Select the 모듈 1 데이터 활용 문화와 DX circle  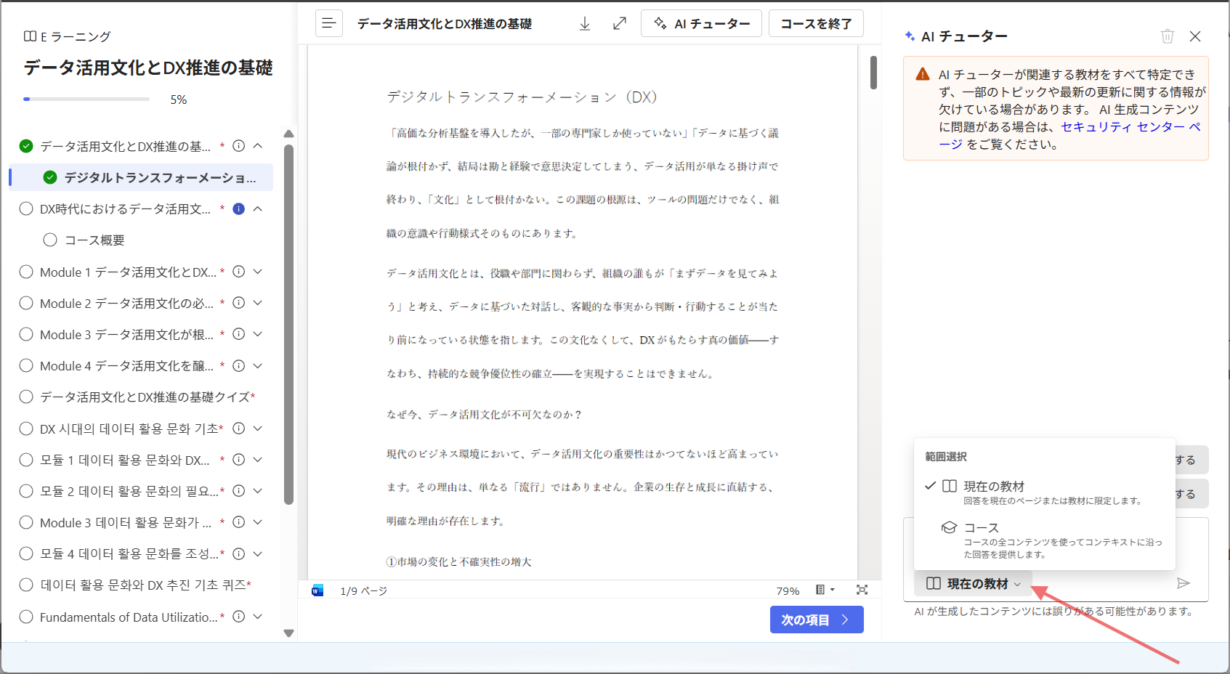coord(26,460)
